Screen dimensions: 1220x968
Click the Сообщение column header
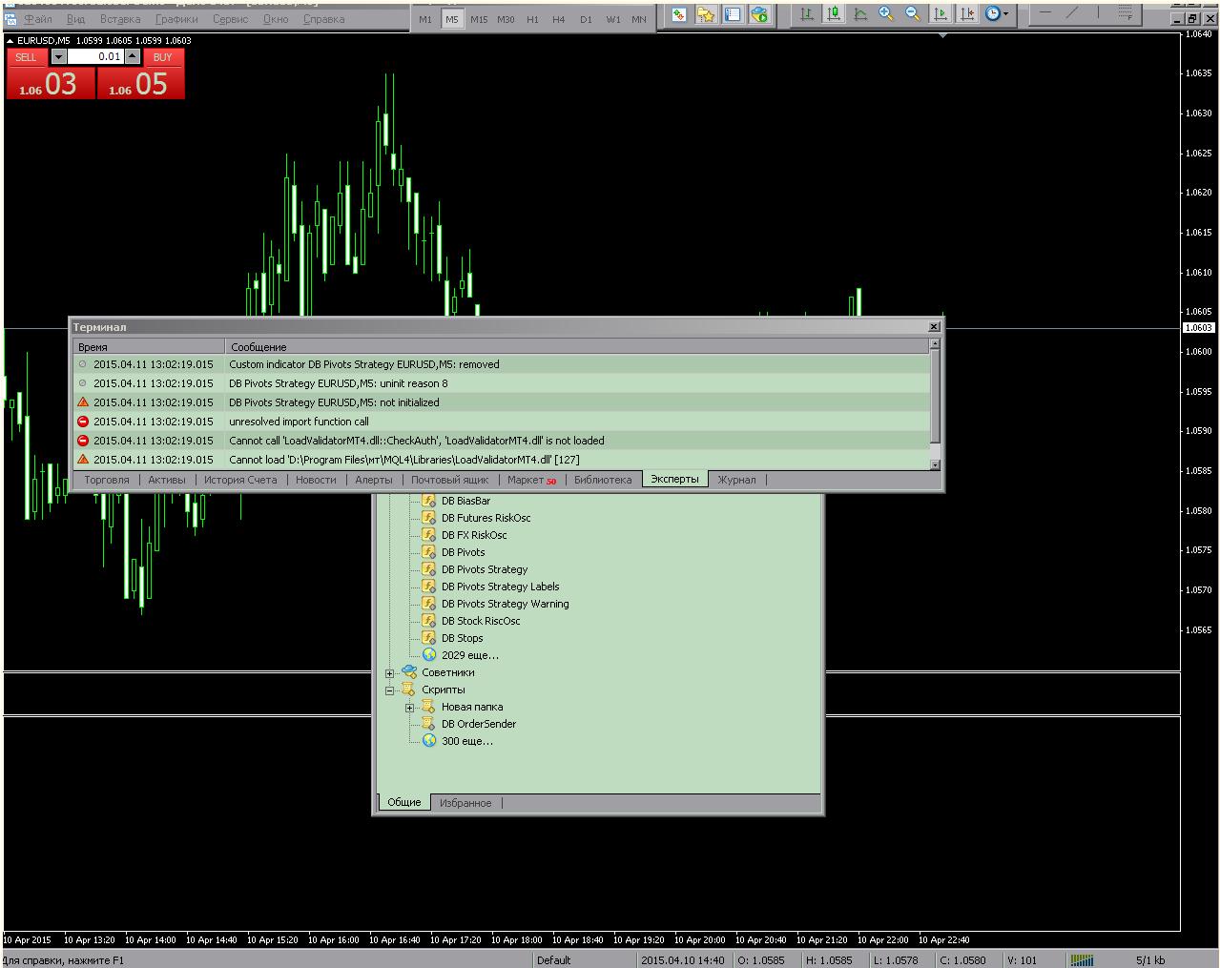pyautogui.click(x=577, y=347)
